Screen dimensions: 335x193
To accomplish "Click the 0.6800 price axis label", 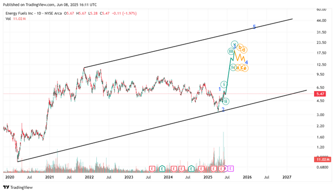I will click(322, 167).
